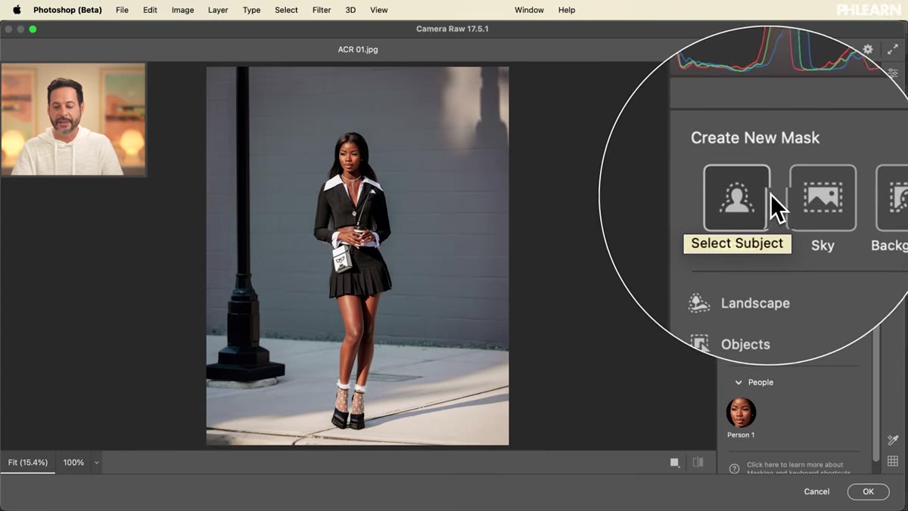
Task: Click the Camera Raw 17.5.1 title text
Action: click(x=454, y=29)
